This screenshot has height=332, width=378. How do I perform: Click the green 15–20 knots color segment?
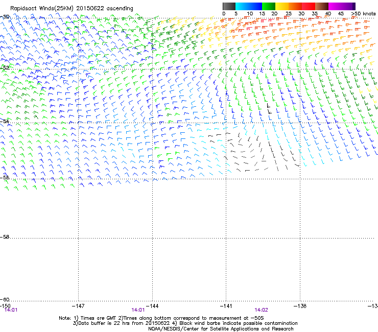pos(269,6)
